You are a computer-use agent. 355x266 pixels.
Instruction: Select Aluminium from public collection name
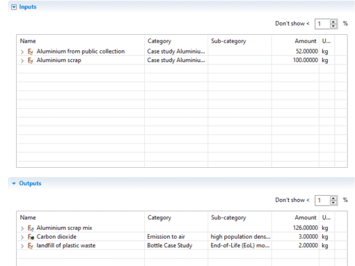(81, 52)
